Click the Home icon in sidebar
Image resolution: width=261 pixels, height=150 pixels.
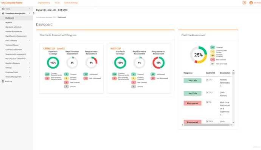(3, 9)
